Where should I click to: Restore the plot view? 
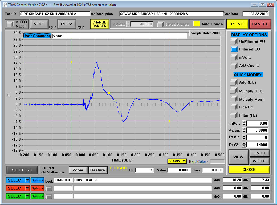98,170
